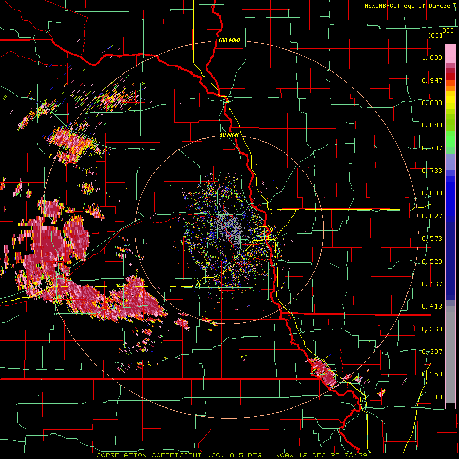Select the 0.520 scale value
459x459 pixels.
[x=432, y=261]
